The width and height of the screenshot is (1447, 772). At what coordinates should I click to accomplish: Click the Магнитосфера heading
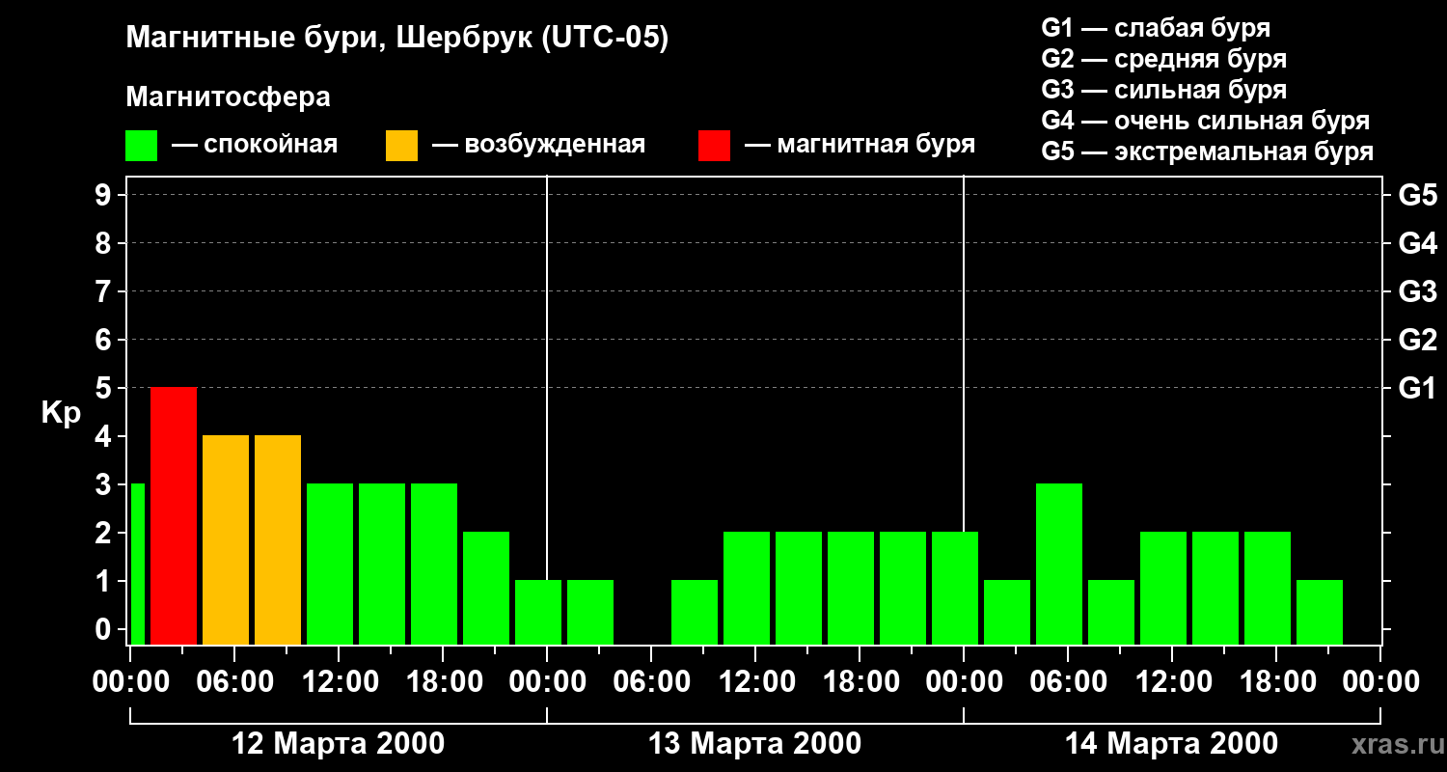pyautogui.click(x=228, y=97)
